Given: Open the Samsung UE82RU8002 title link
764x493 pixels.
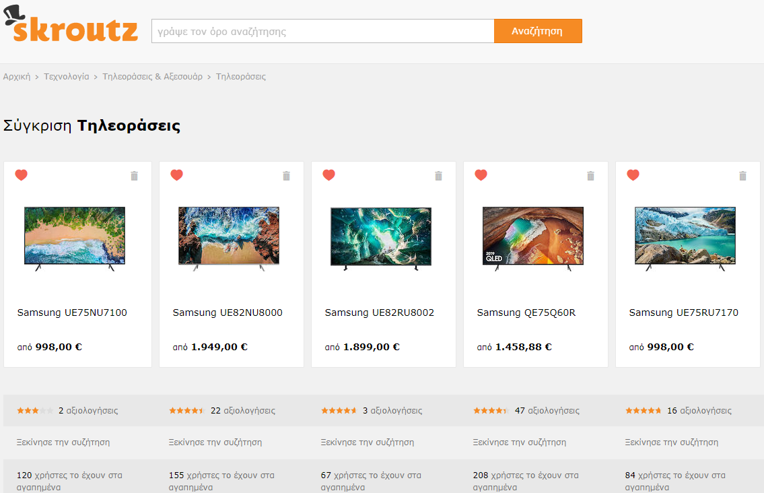Looking at the screenshot, I should [x=379, y=313].
